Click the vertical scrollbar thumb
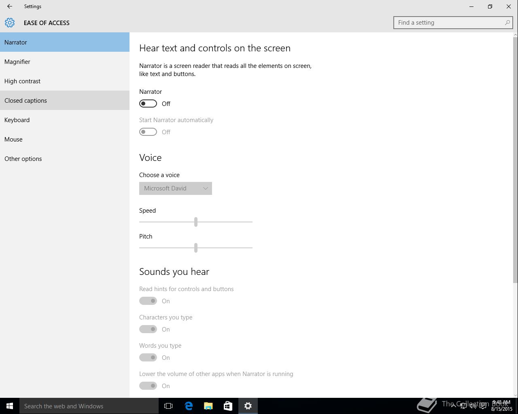 pyautogui.click(x=515, y=160)
